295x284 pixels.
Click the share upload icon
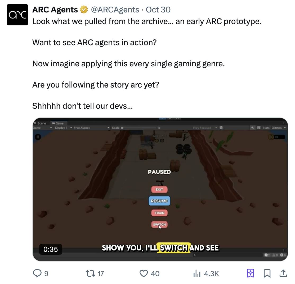(283, 273)
